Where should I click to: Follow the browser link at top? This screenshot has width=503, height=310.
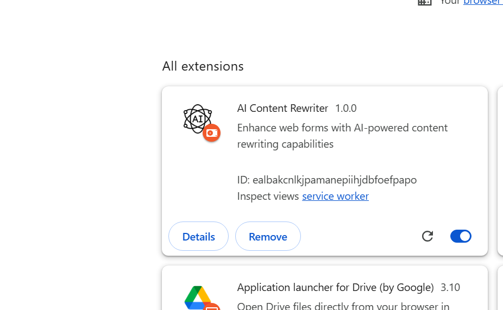pos(482,2)
